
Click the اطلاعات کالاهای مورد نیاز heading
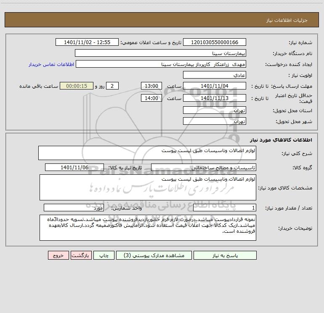pyautogui.click(x=281, y=140)
